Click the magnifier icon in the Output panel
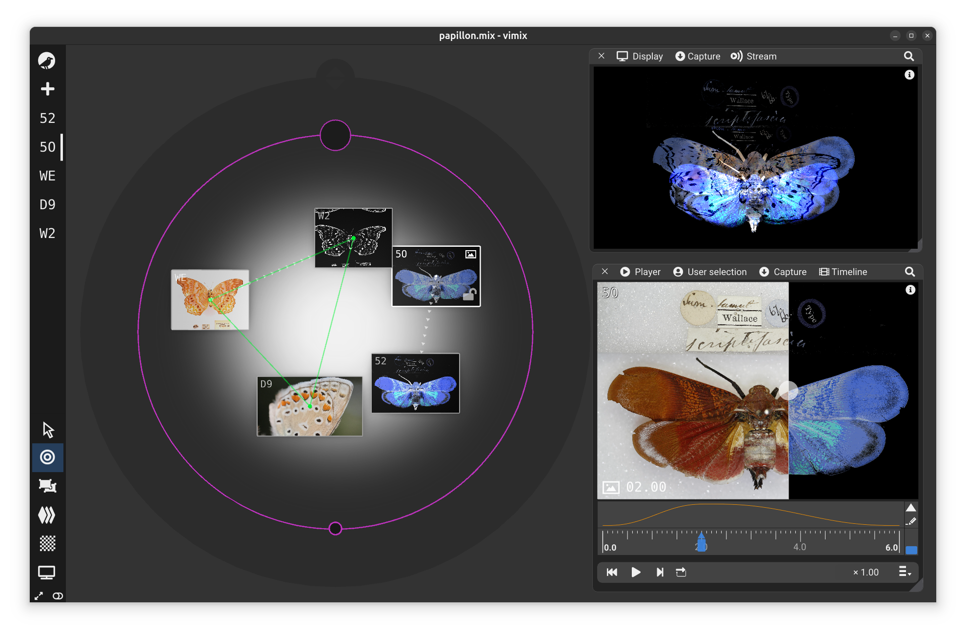The height and width of the screenshot is (635, 966). pyautogui.click(x=909, y=57)
